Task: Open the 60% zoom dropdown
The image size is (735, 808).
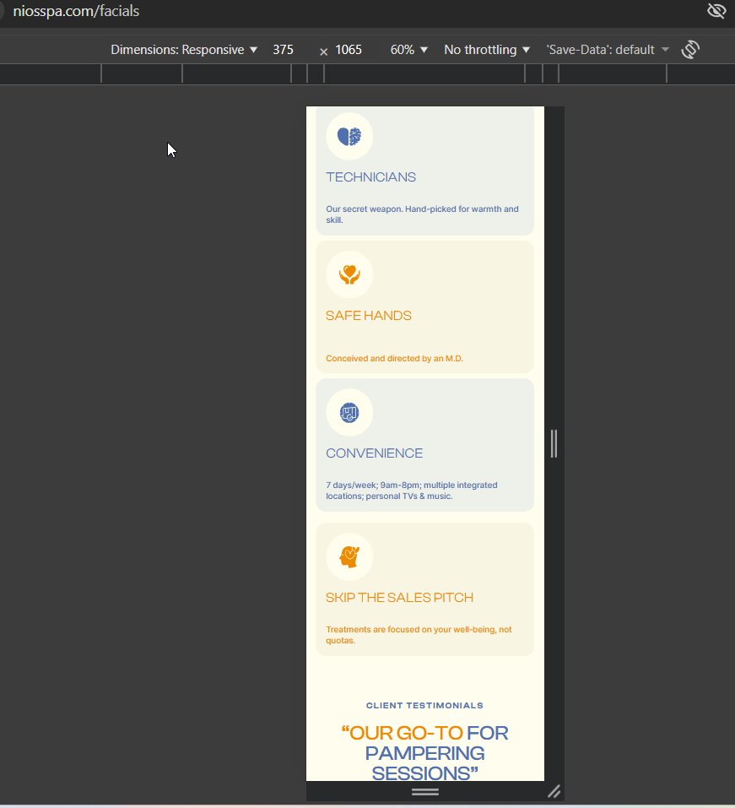Action: [x=409, y=50]
